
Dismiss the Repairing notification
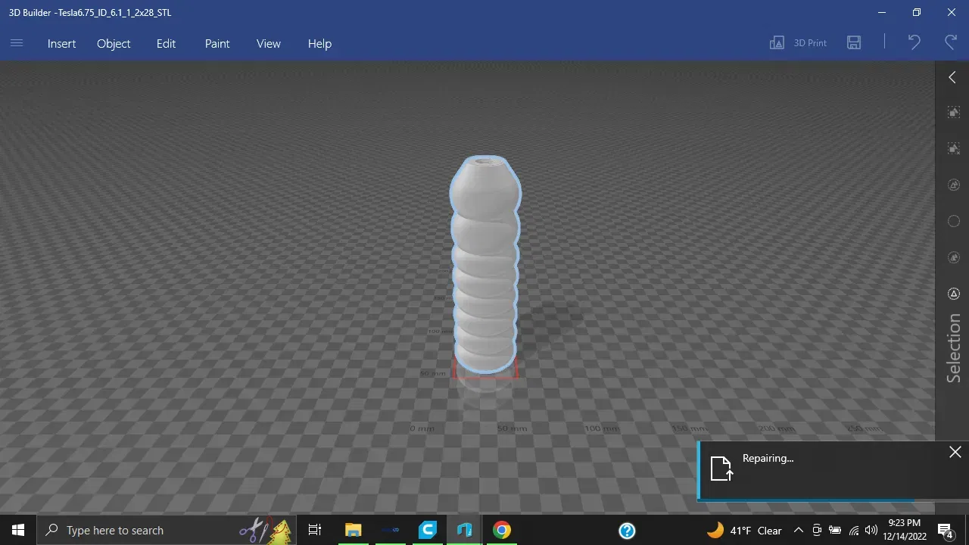[x=955, y=452]
